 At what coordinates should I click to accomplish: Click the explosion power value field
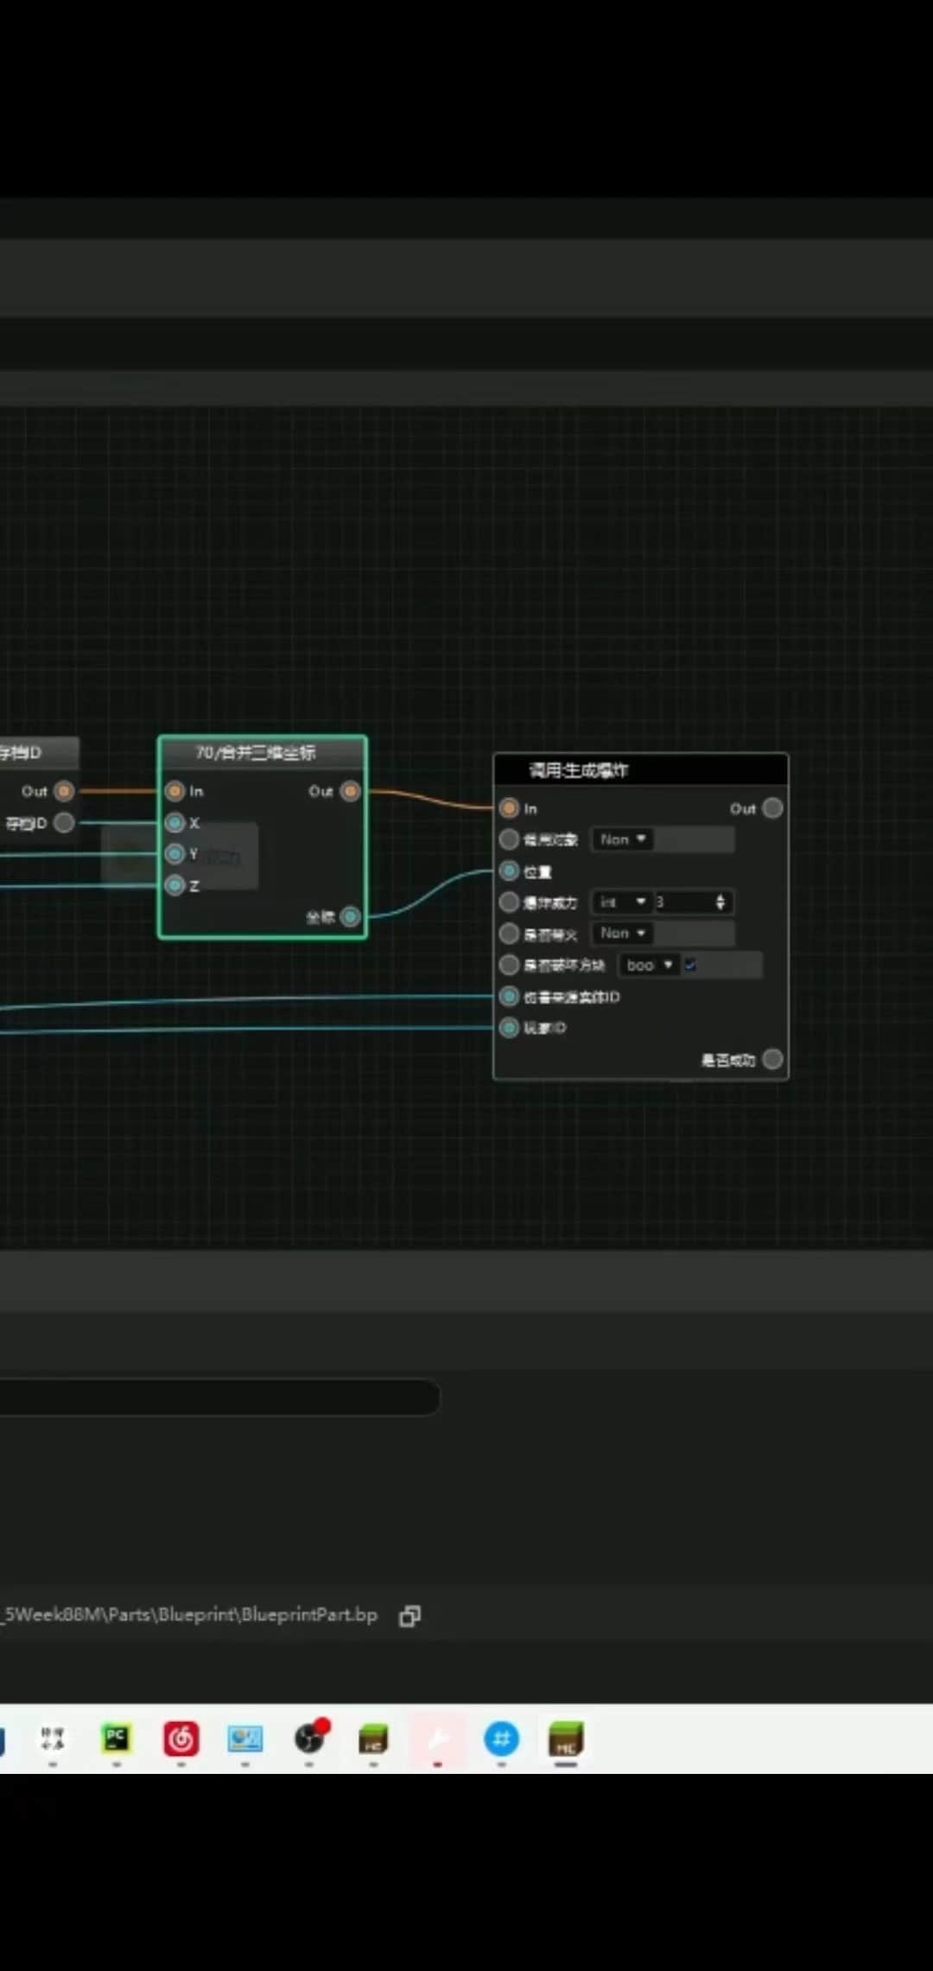click(x=682, y=903)
